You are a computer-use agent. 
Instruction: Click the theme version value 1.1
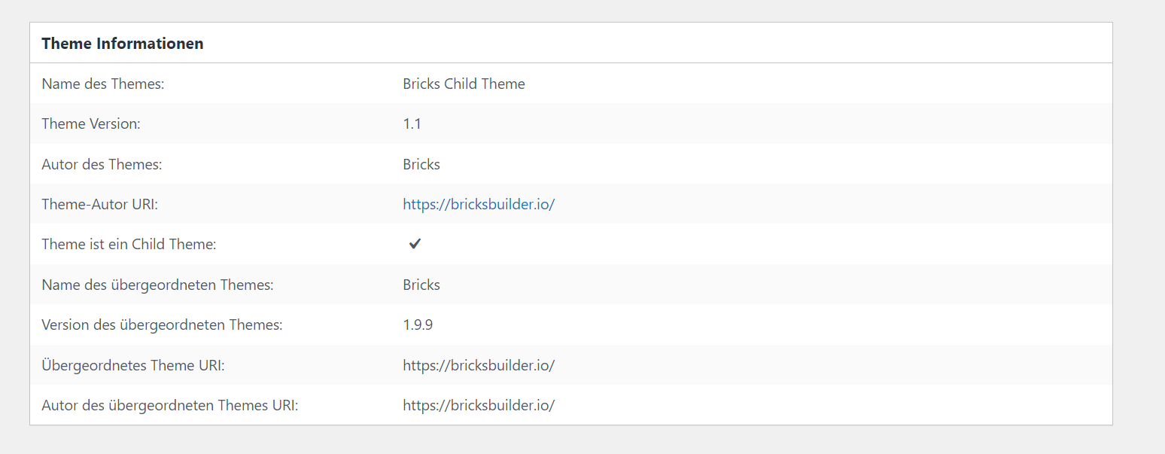412,124
